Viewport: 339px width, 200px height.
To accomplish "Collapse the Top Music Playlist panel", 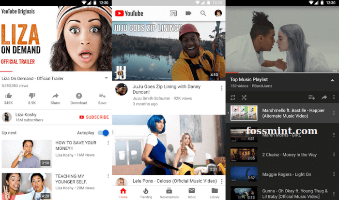I will tap(332, 80).
